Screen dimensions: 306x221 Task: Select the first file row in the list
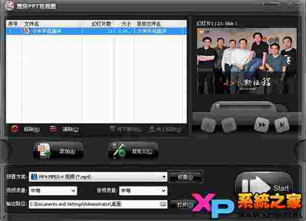96,31
